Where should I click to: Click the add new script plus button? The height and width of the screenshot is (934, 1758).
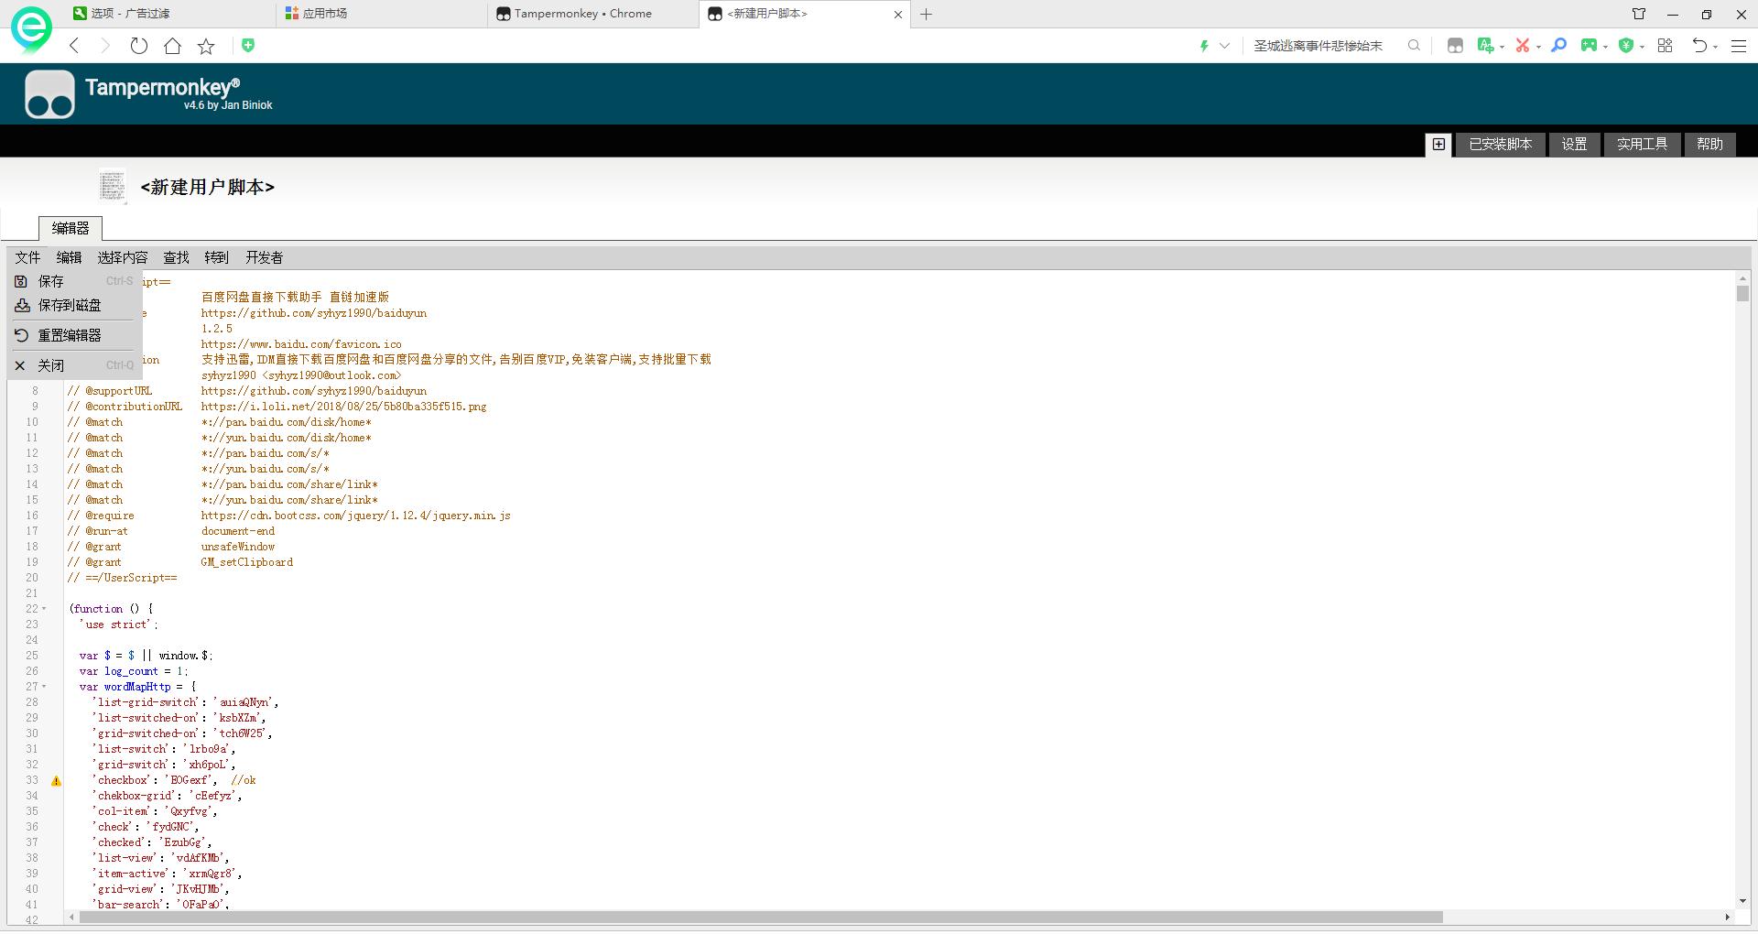click(x=1439, y=145)
